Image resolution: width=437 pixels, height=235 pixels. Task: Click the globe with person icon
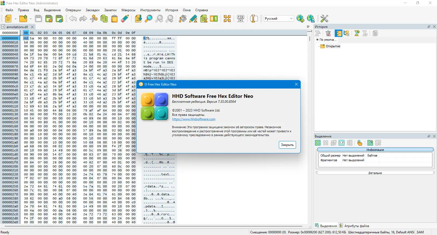tap(311, 19)
